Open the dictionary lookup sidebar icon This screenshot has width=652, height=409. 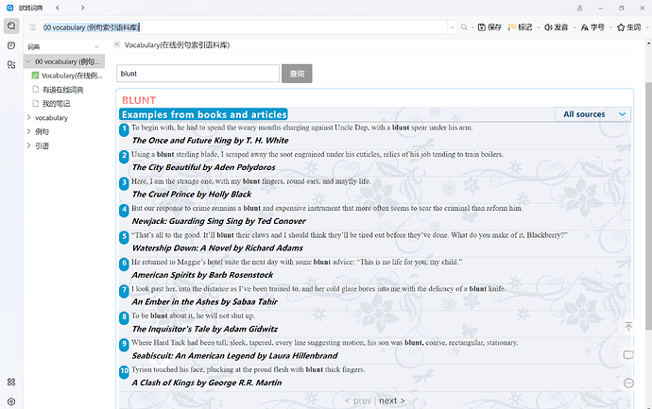(x=11, y=26)
